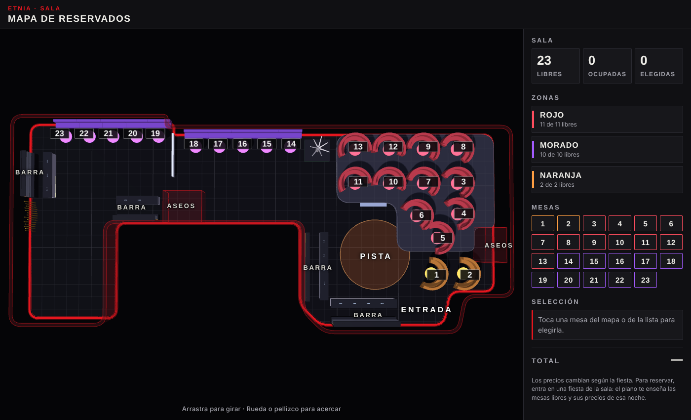This screenshot has height=420, width=691.
Task: Click the spiky star object beside table 14
Action: (x=317, y=147)
